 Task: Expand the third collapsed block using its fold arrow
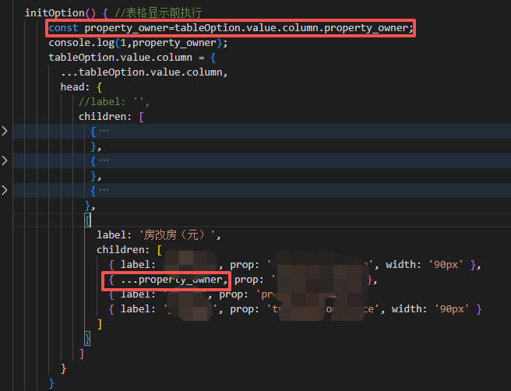5,190
